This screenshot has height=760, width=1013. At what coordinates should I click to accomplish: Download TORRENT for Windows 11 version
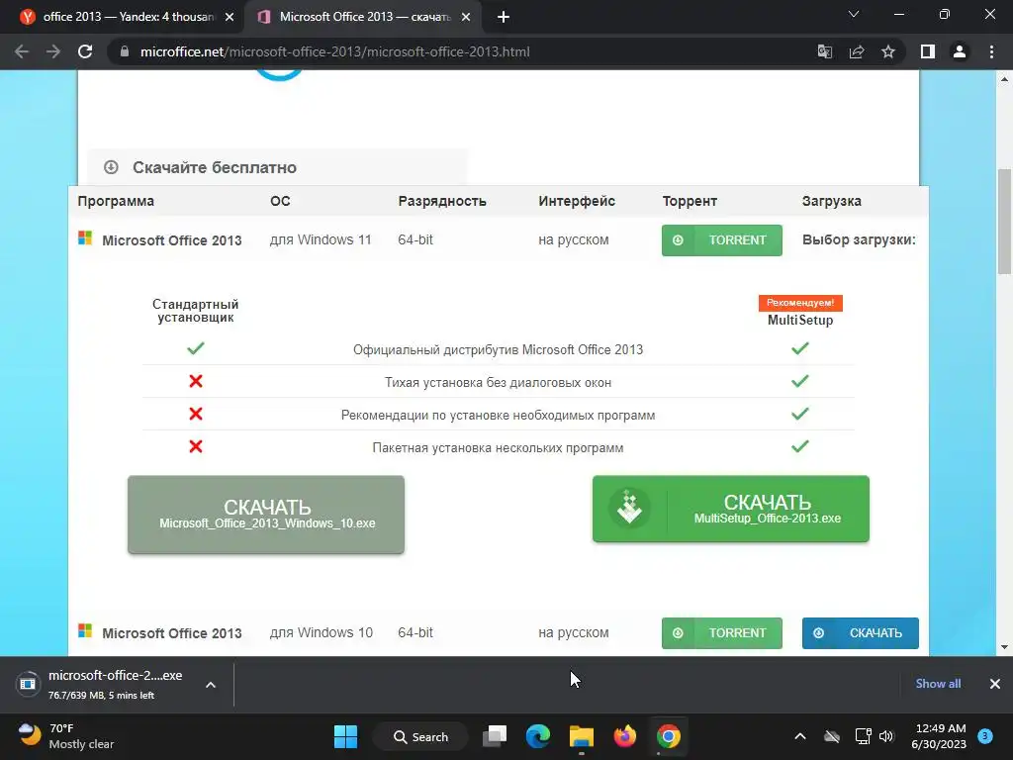[x=721, y=240]
